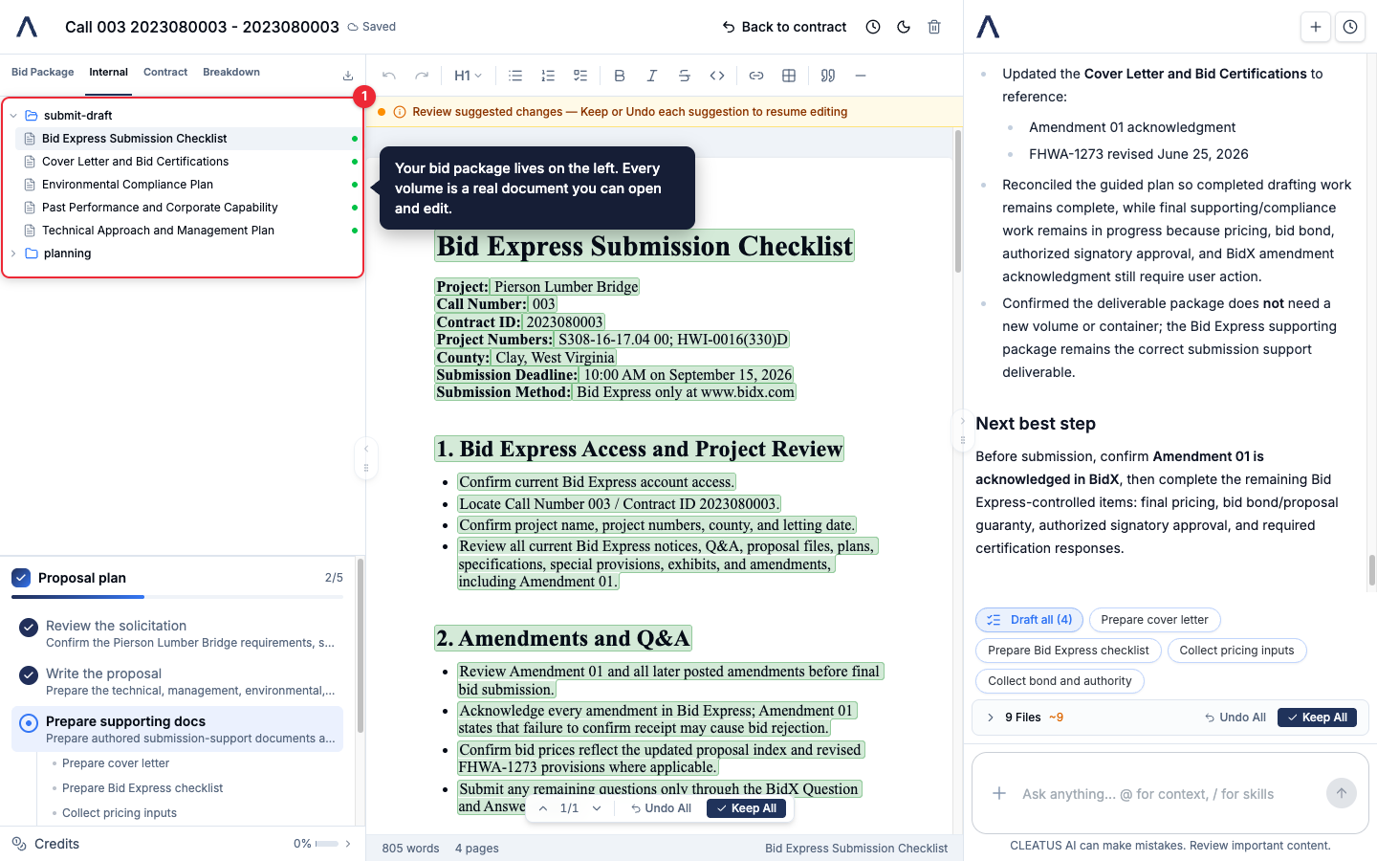Open Bid Express Submission Checklist file
This screenshot has height=861, width=1377.
coord(187,139)
